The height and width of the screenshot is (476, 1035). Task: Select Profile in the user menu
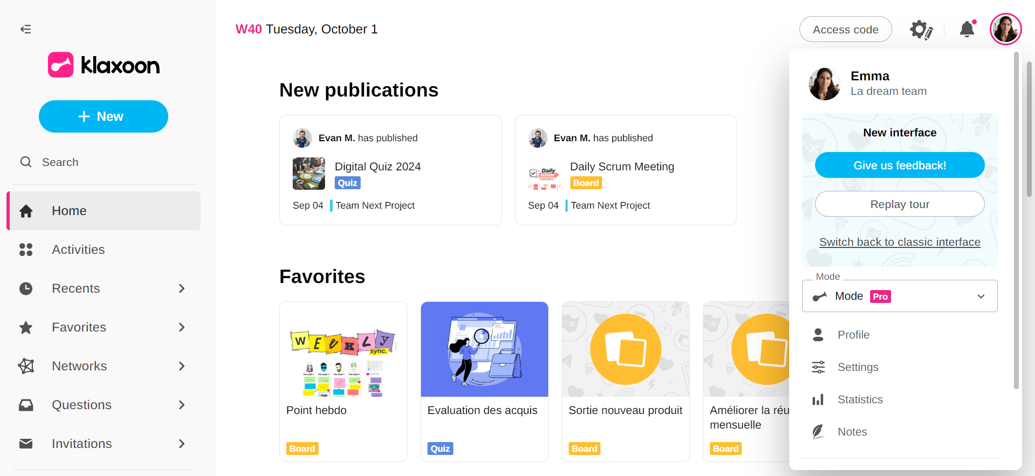tap(853, 335)
